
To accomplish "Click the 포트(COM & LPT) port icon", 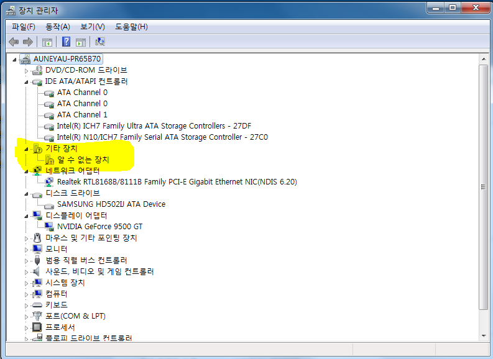I will (x=37, y=316).
